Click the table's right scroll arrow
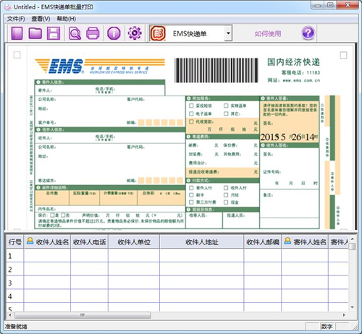This screenshot has width=362, height=334. pyautogui.click(x=344, y=315)
